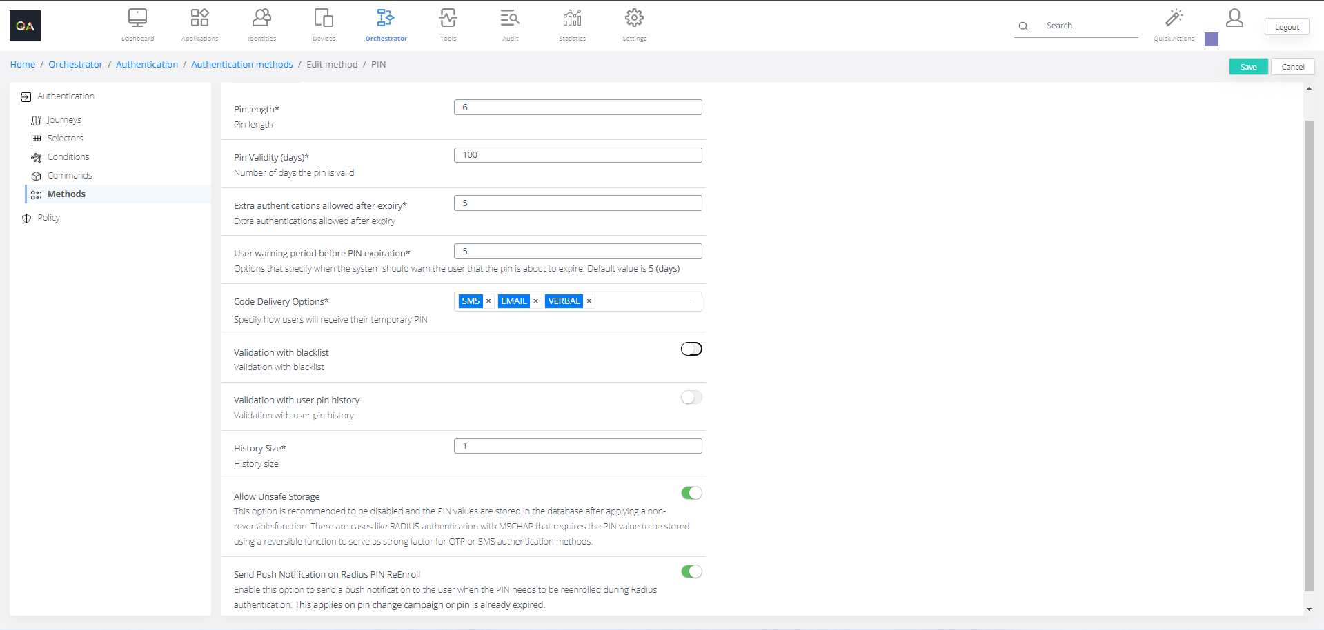This screenshot has height=630, width=1324.
Task: Expand the Policy section in sidebar
Action: (48, 218)
